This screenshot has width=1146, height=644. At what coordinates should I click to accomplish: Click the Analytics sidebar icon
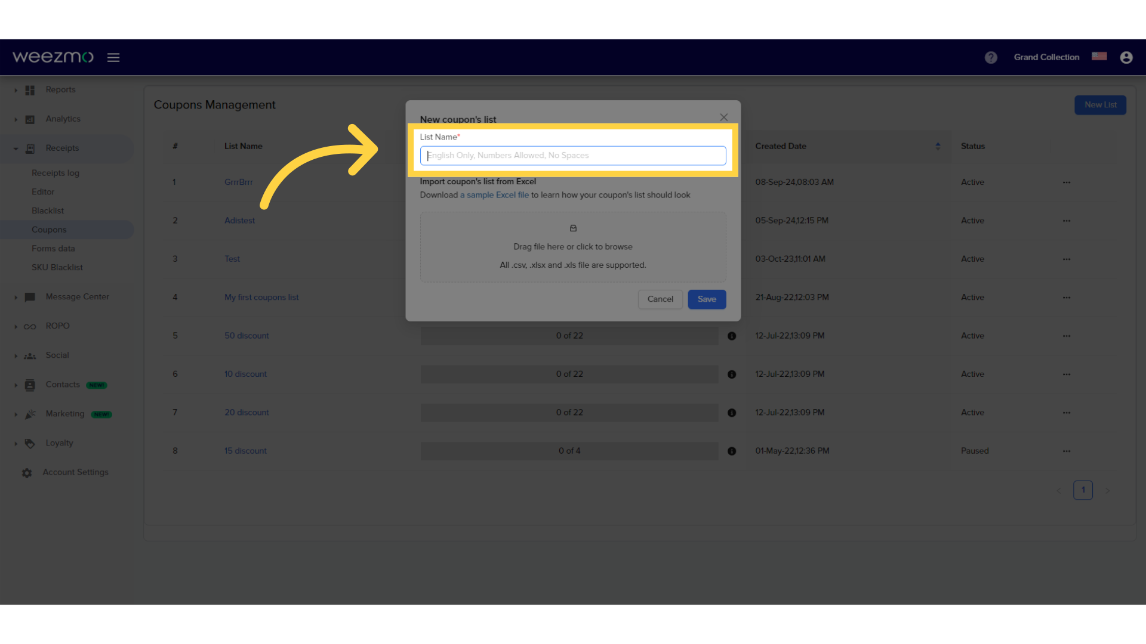[30, 119]
